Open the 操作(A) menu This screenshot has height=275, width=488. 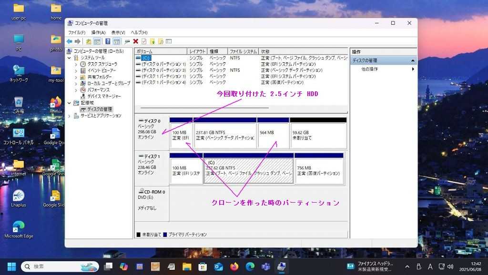click(x=98, y=32)
